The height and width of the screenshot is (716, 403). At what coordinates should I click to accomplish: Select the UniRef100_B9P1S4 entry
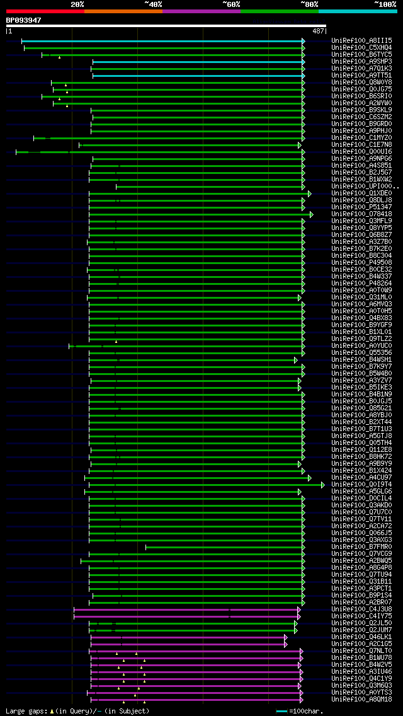click(x=361, y=596)
